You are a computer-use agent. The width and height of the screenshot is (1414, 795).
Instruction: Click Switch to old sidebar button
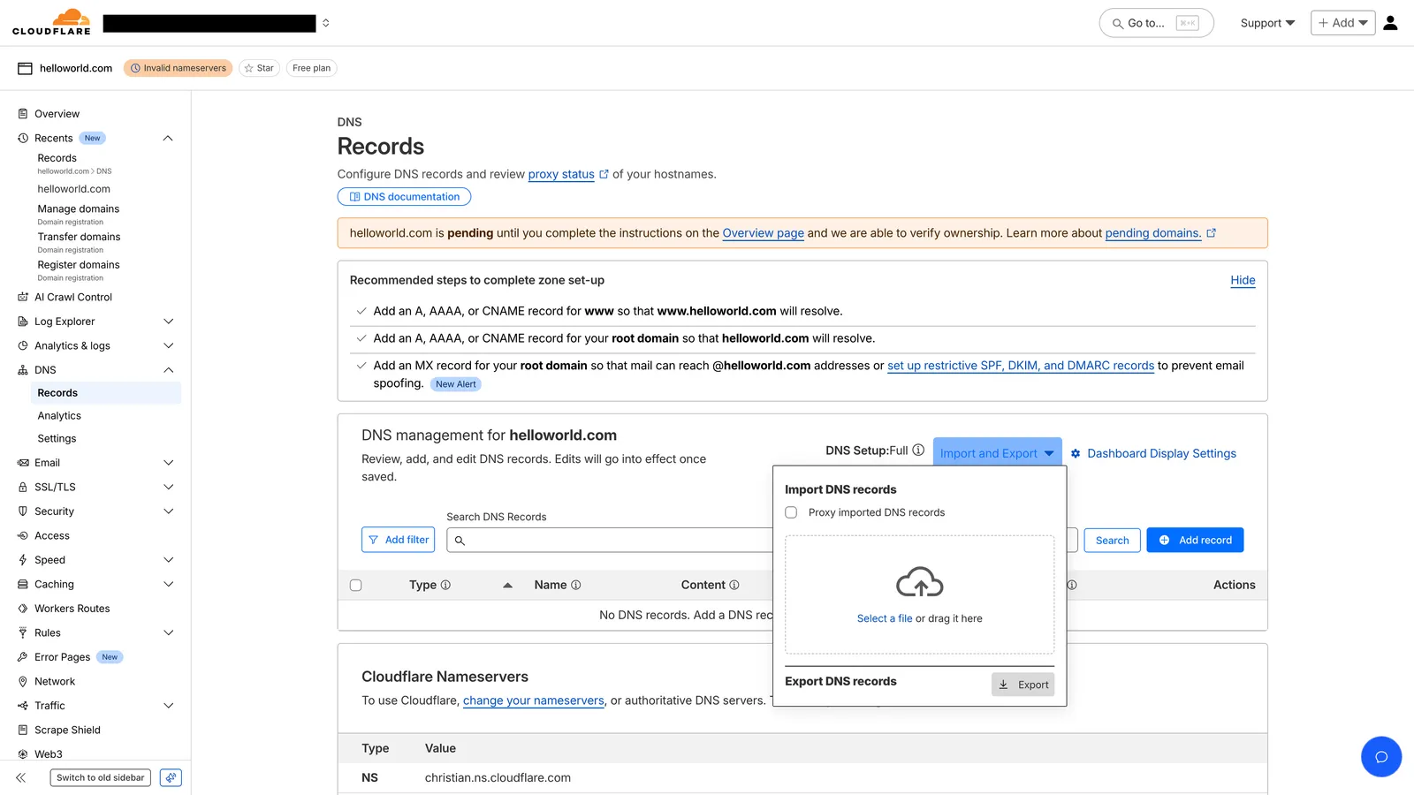101,777
